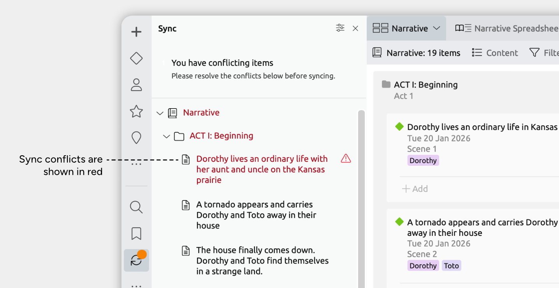This screenshot has height=288, width=559.
Task: Select conflicting item 'Dorothy lives an ordinary life with her aunt'
Action: [x=262, y=169]
